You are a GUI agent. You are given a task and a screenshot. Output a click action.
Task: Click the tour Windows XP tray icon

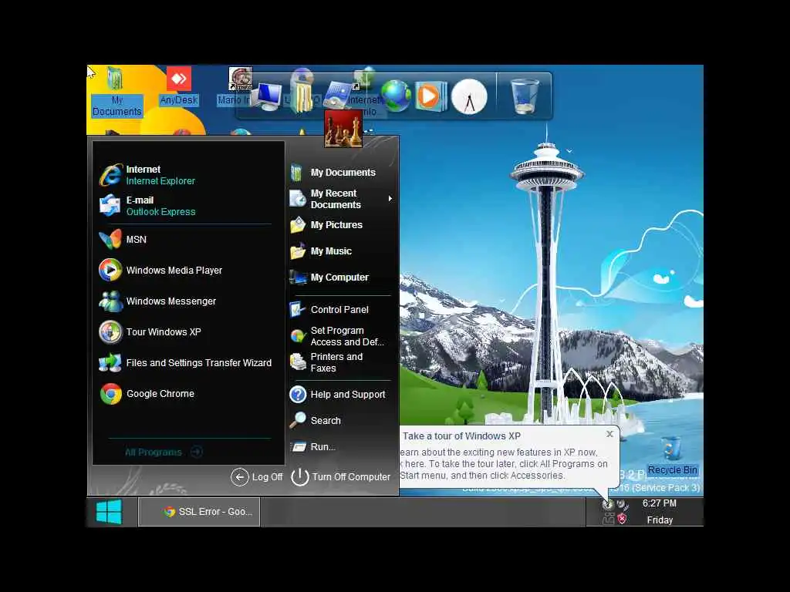pos(608,504)
